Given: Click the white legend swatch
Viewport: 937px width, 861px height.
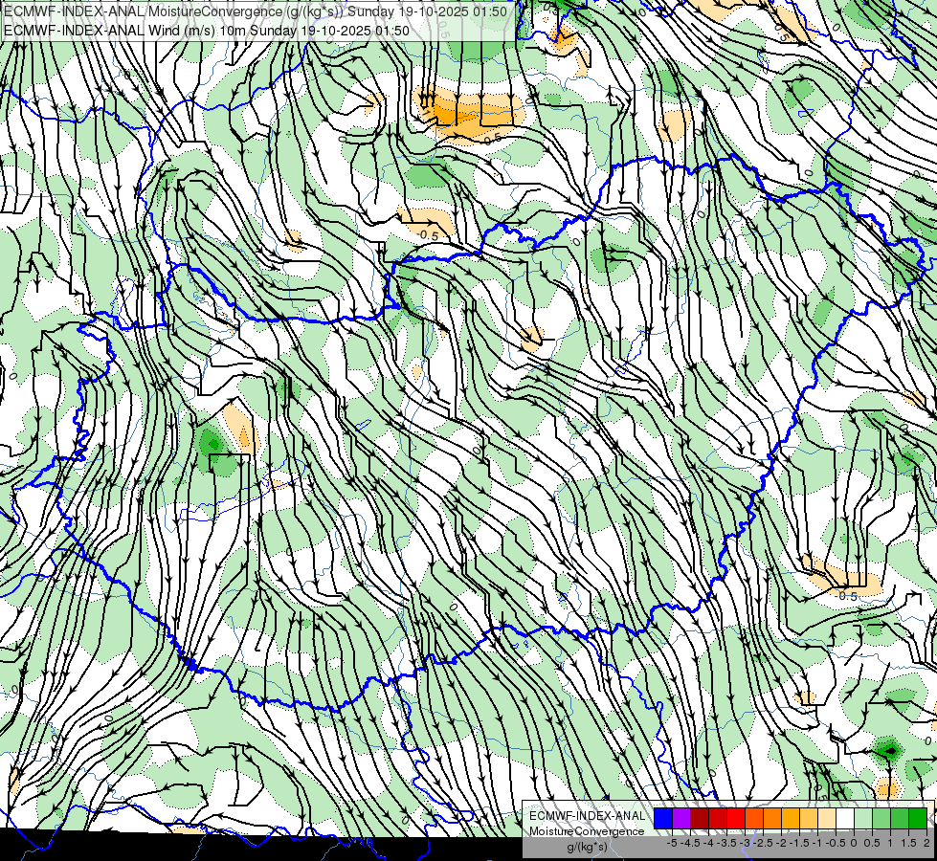Looking at the screenshot, I should pyautogui.click(x=845, y=818).
